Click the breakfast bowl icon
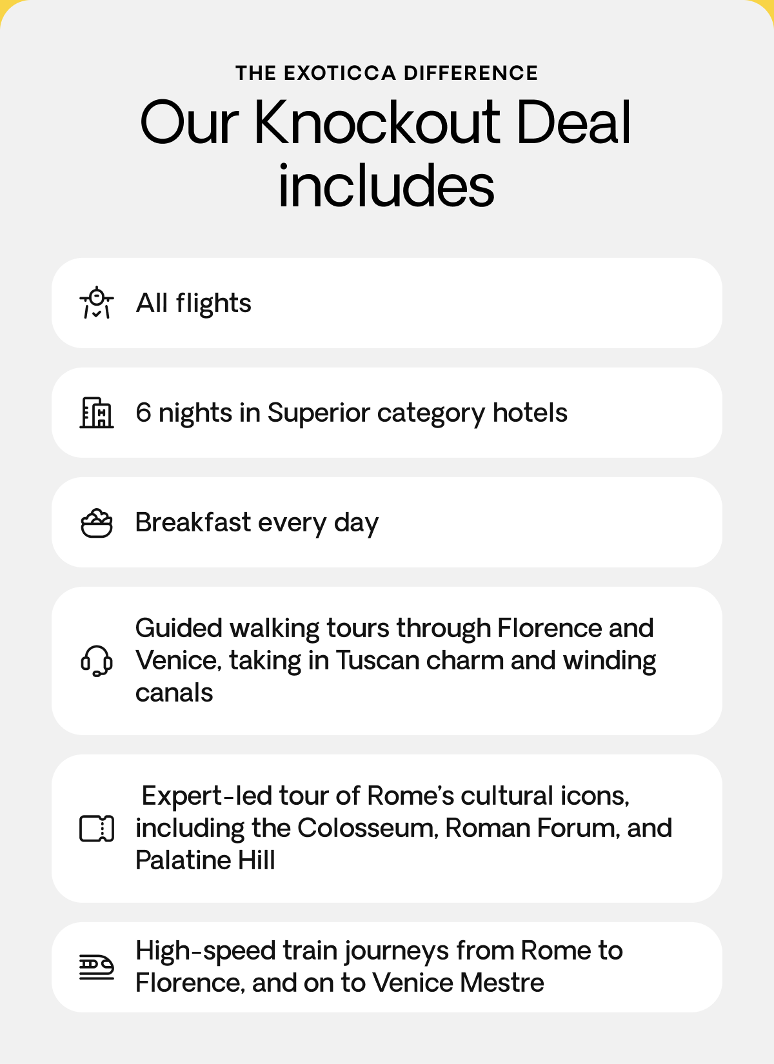The width and height of the screenshot is (774, 1064). (x=97, y=523)
